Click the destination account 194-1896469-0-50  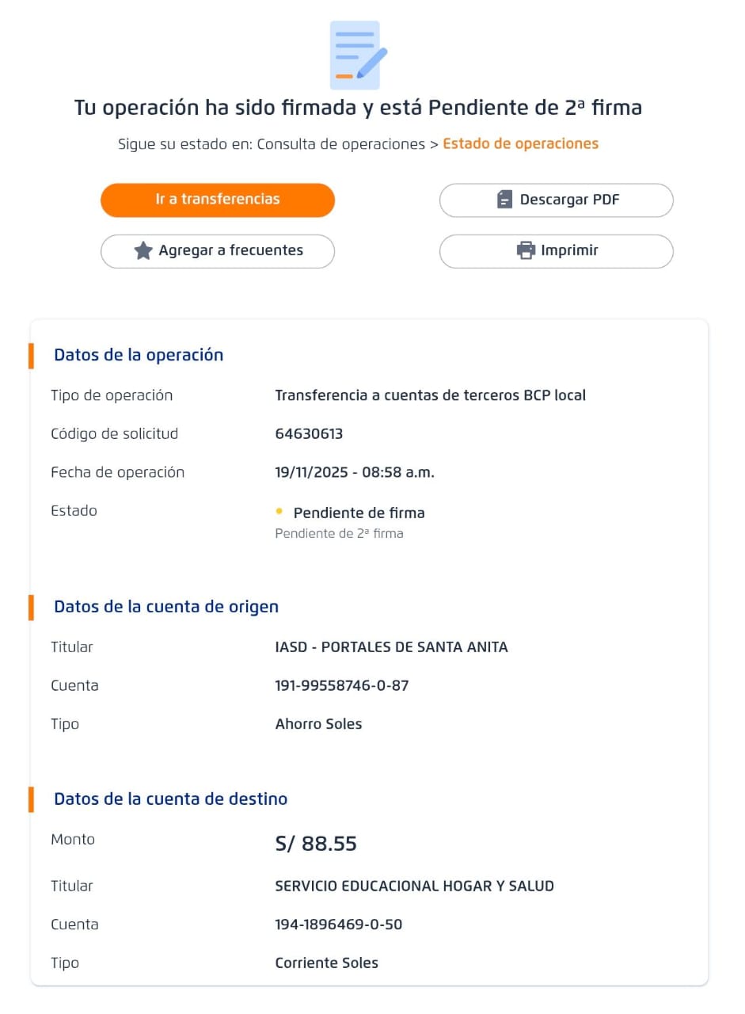[x=338, y=924]
